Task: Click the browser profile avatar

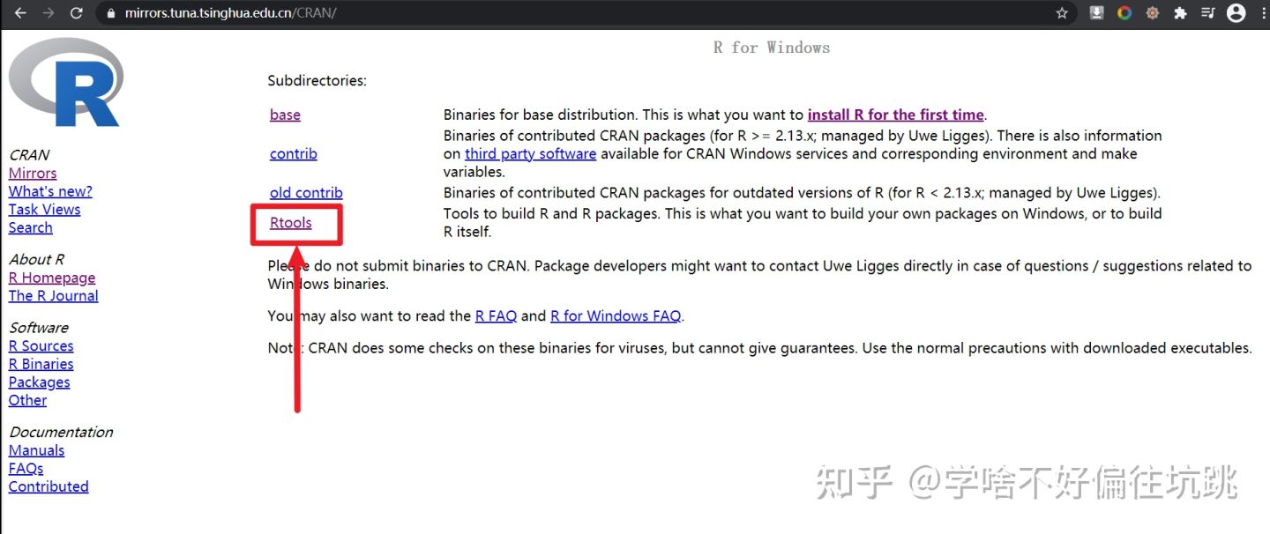Action: pos(1236,12)
